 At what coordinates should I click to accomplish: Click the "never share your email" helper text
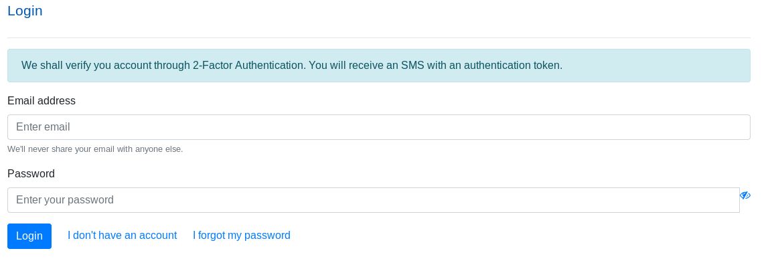point(95,149)
